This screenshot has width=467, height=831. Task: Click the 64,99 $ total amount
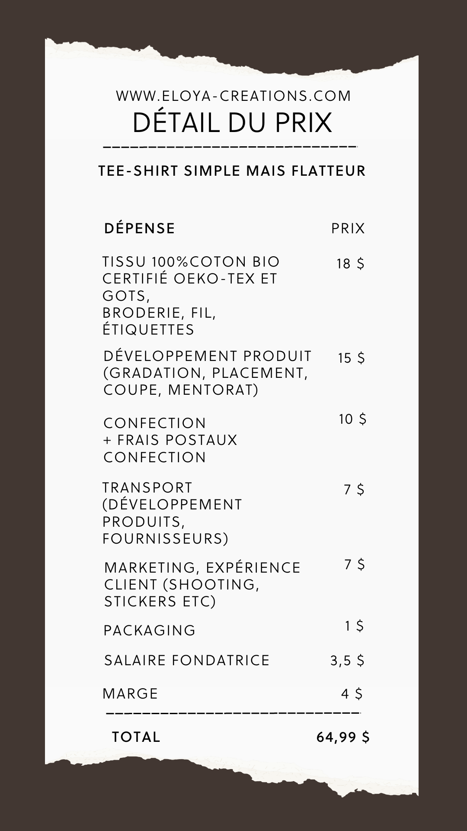point(343,737)
